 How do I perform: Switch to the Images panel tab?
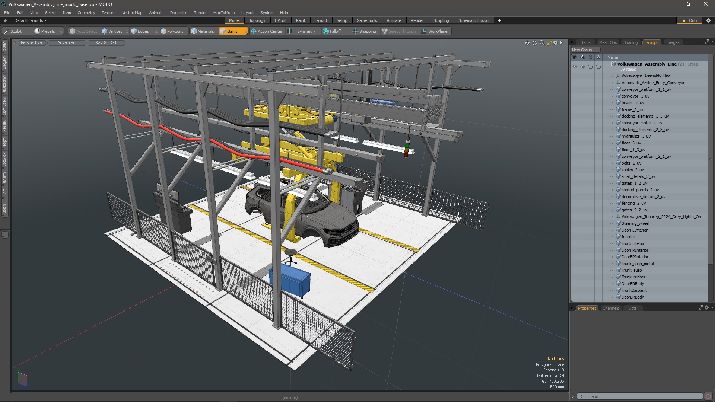[x=673, y=42]
